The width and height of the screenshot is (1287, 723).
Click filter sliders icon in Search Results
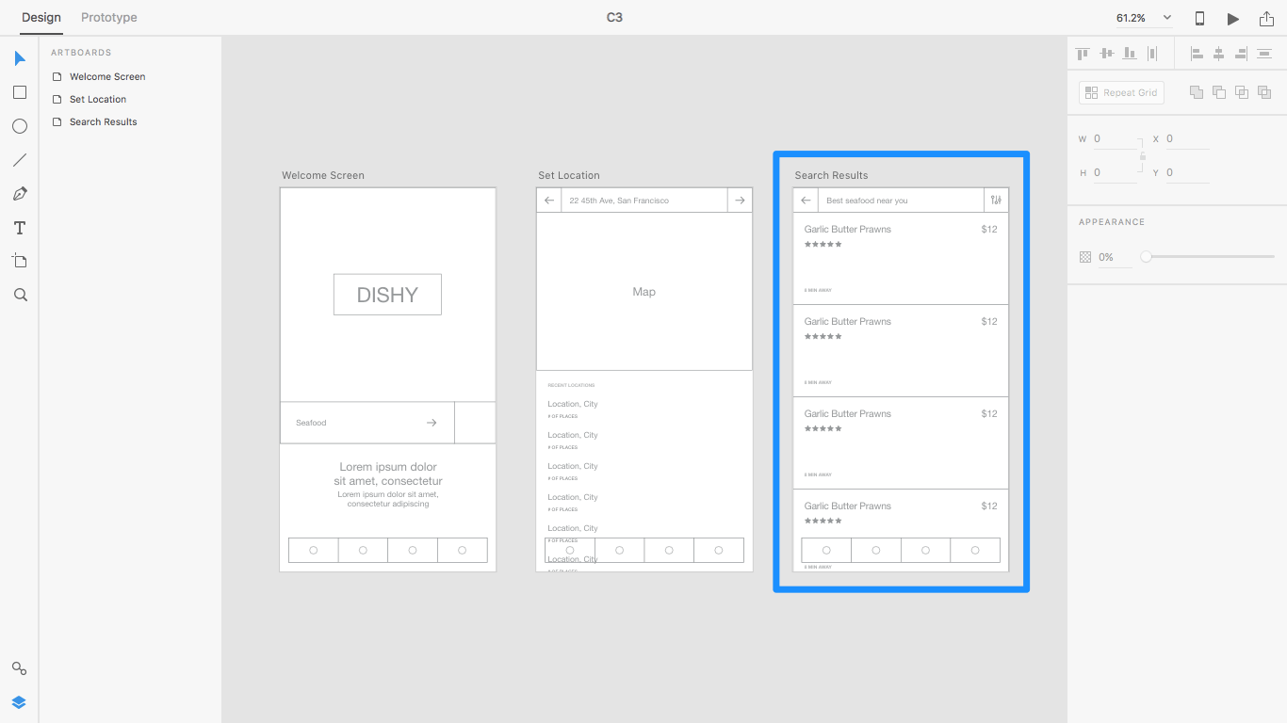click(x=996, y=201)
